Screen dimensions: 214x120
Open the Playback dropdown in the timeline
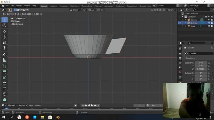pos(13,105)
